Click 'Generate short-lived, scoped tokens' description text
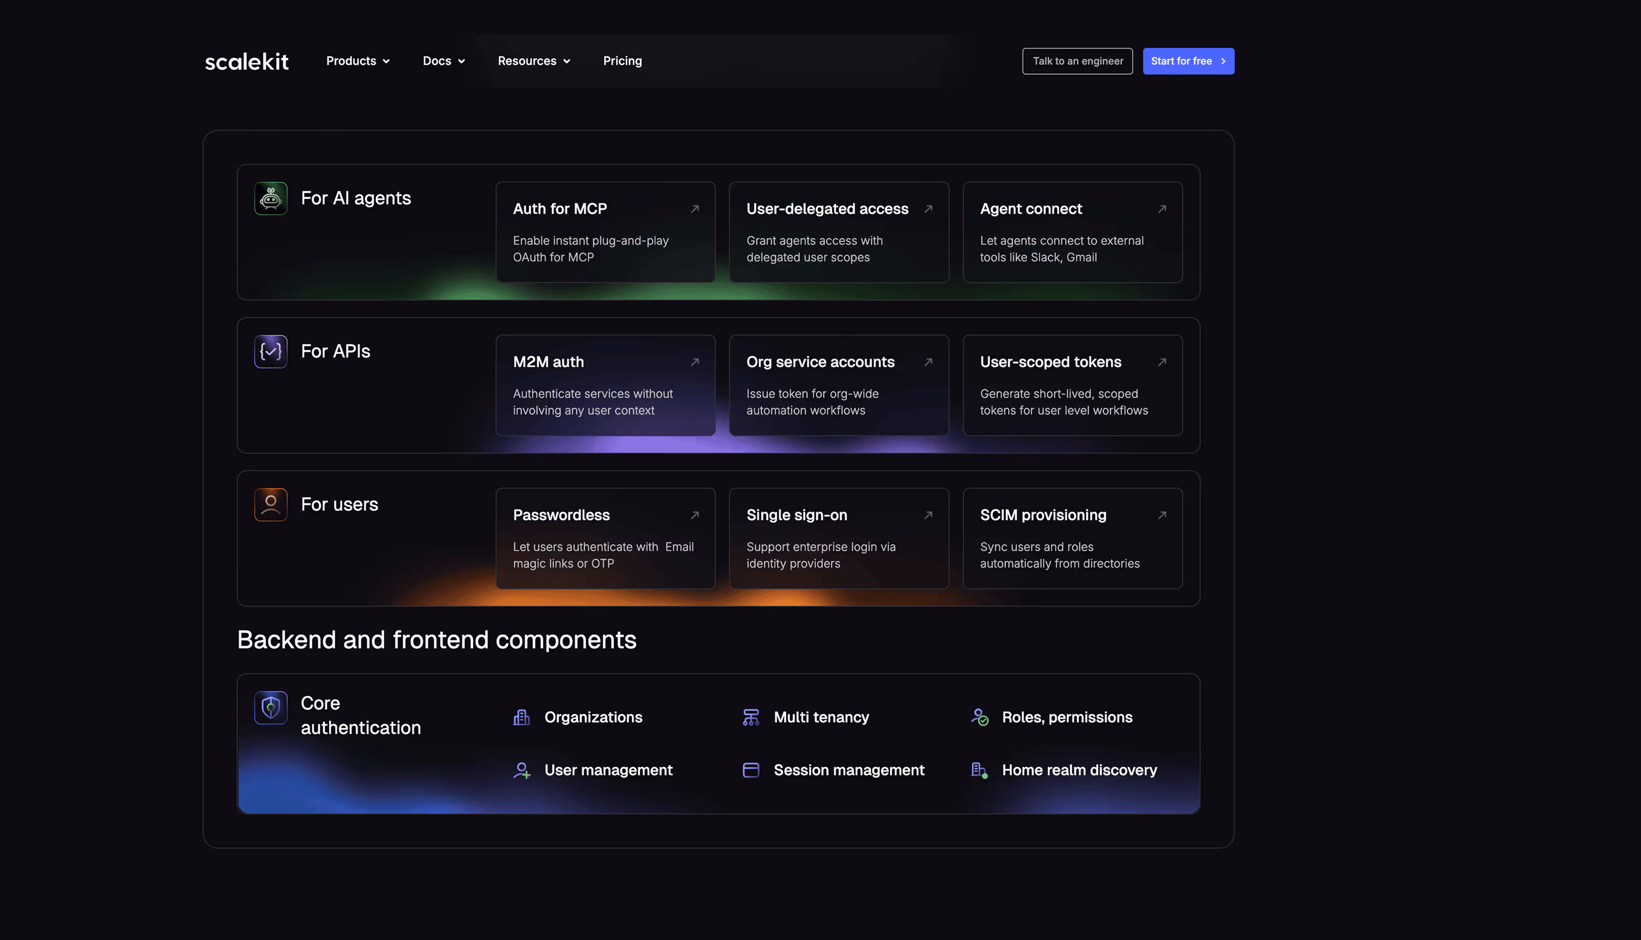 click(x=1064, y=402)
